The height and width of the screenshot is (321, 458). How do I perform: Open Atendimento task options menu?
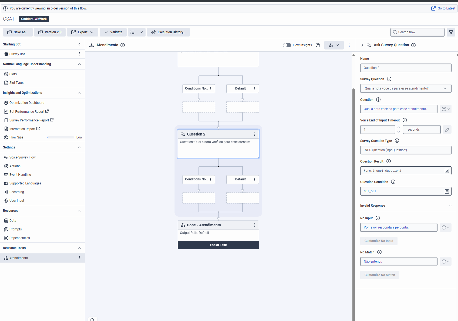[x=79, y=258]
